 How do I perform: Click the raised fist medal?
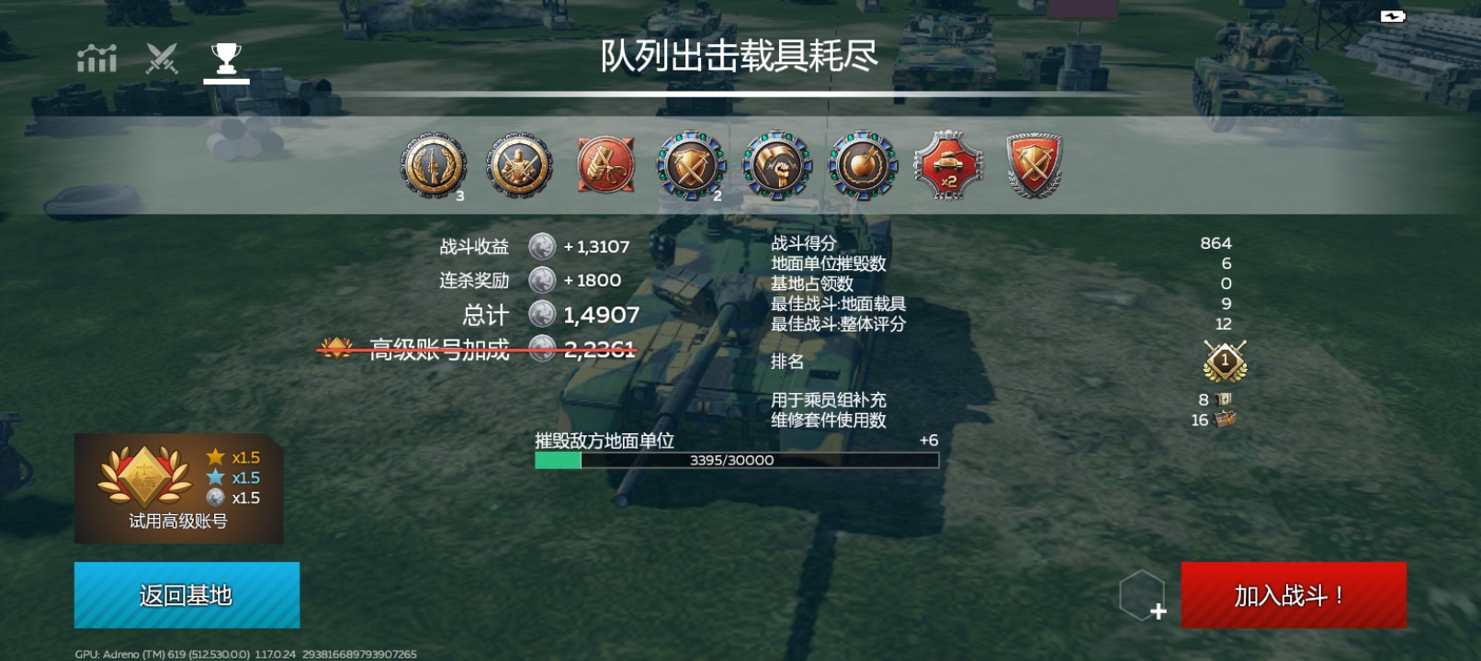click(777, 166)
